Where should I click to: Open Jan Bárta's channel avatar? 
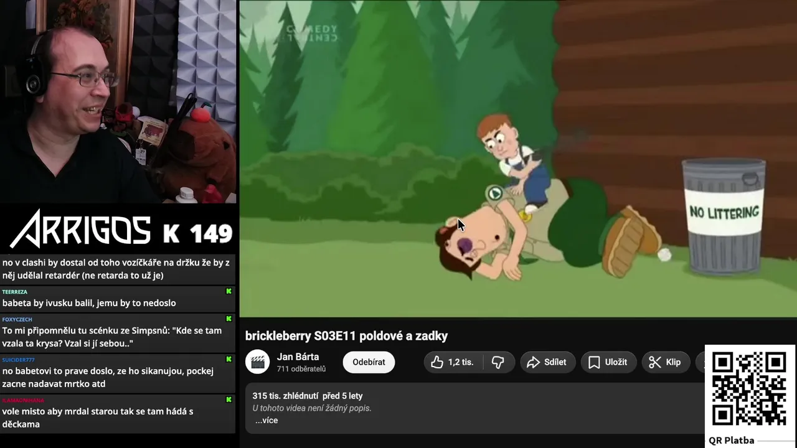[x=257, y=362]
